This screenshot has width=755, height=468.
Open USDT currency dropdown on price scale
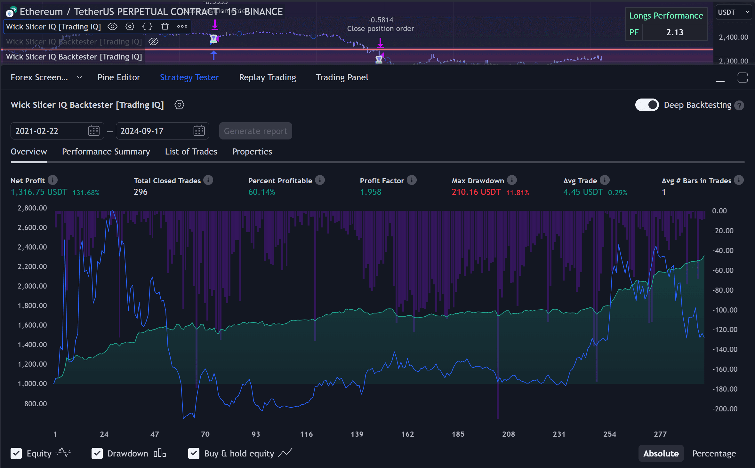click(x=734, y=12)
